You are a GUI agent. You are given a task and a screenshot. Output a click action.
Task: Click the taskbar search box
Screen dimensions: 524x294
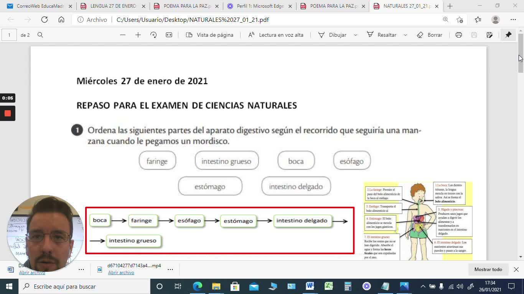pos(84,286)
